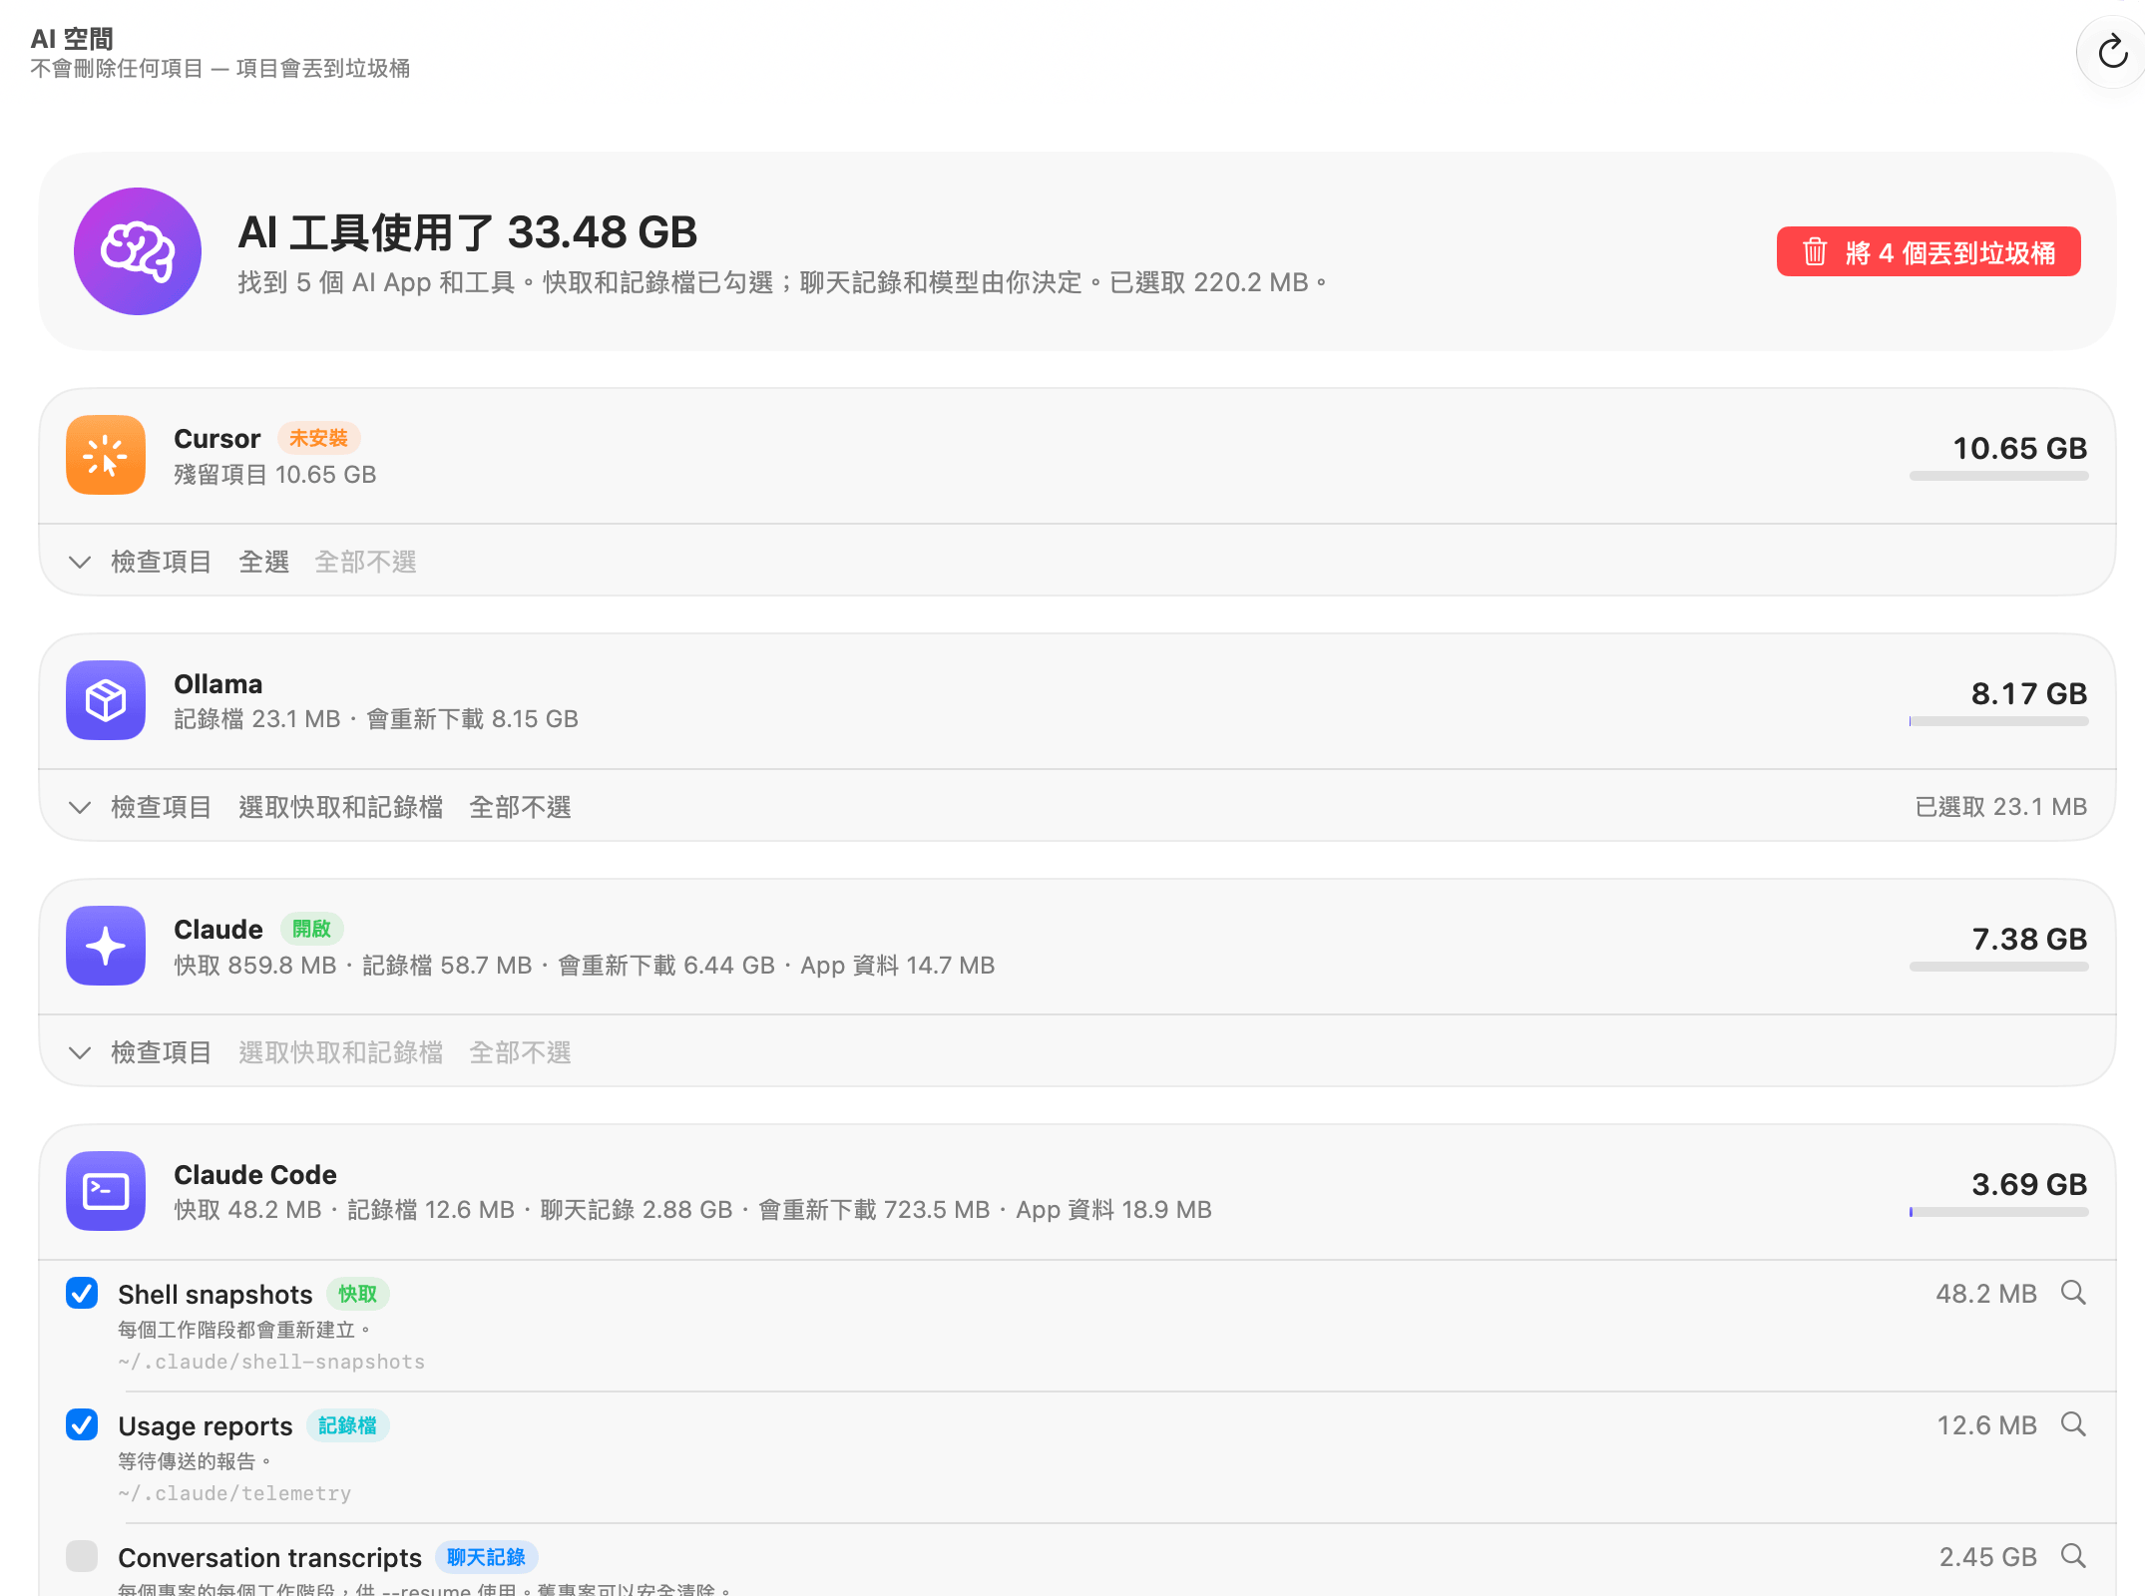Click 全部不選 in the Cursor card
Screen dimensions: 2145x1596
coord(366,562)
